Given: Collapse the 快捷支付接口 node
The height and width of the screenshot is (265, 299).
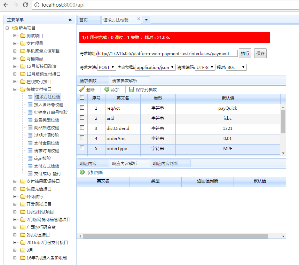Looking at the screenshot, I should 15,89.
